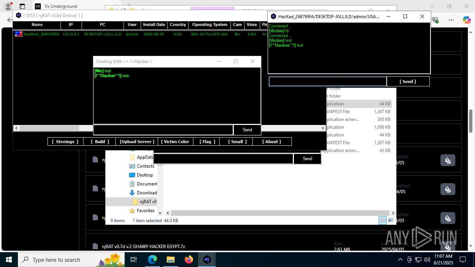
Task: Focus the input field of the chat window behind the njRAT window
Action: pos(223,159)
